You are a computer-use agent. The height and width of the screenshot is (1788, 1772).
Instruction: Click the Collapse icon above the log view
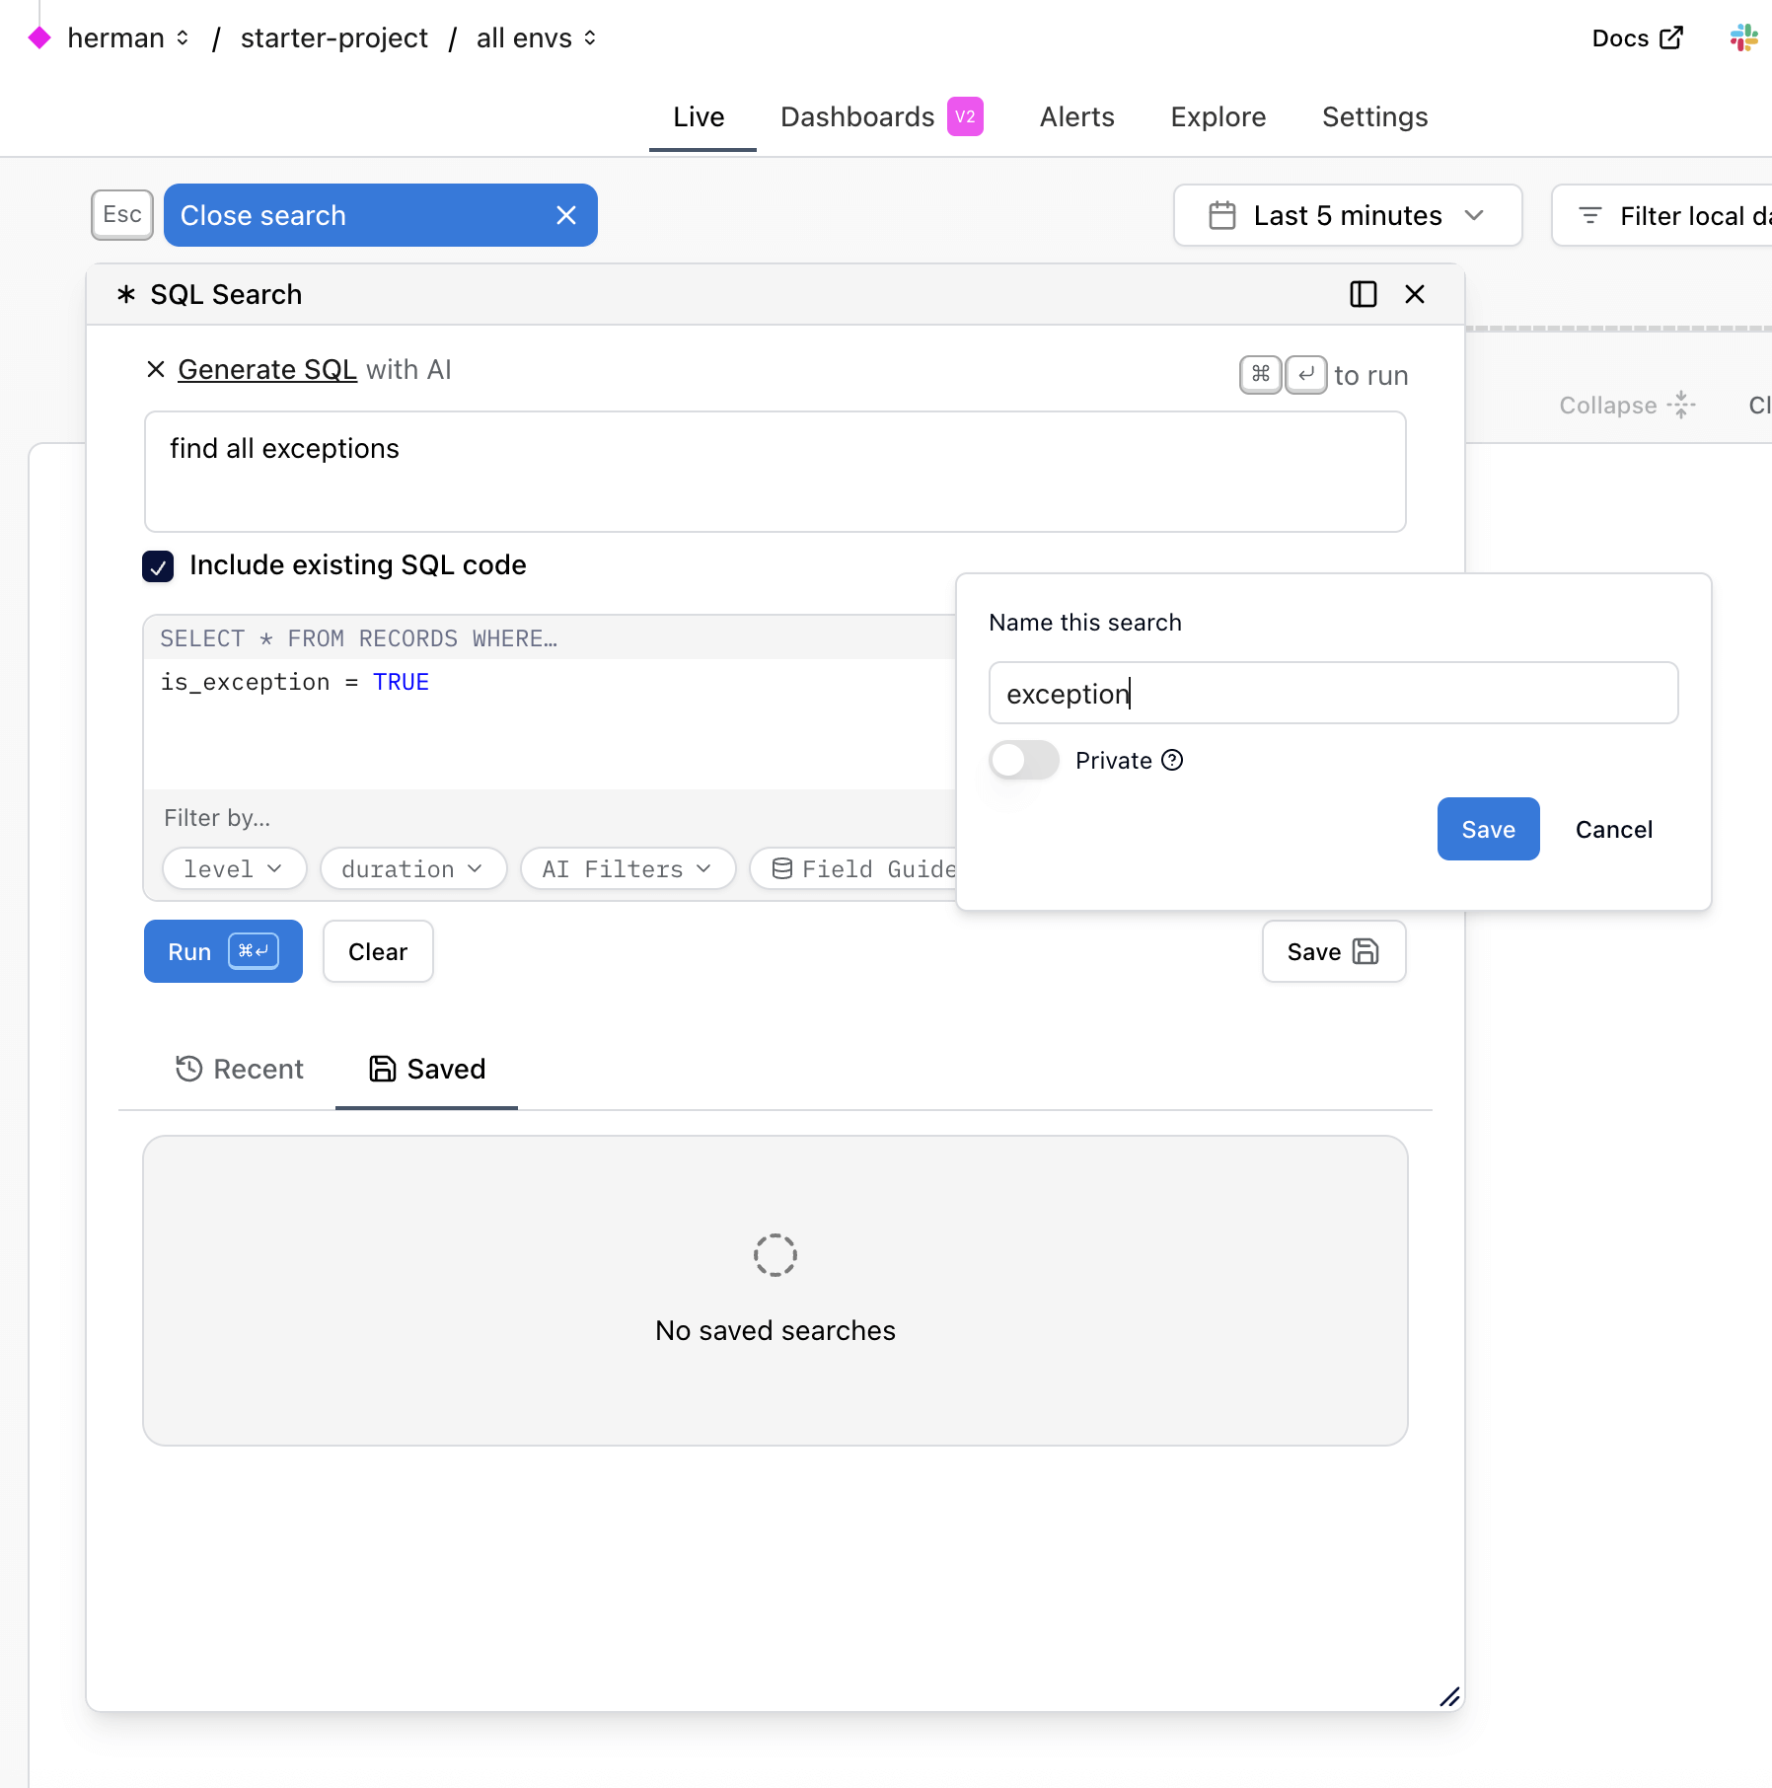coord(1680,405)
